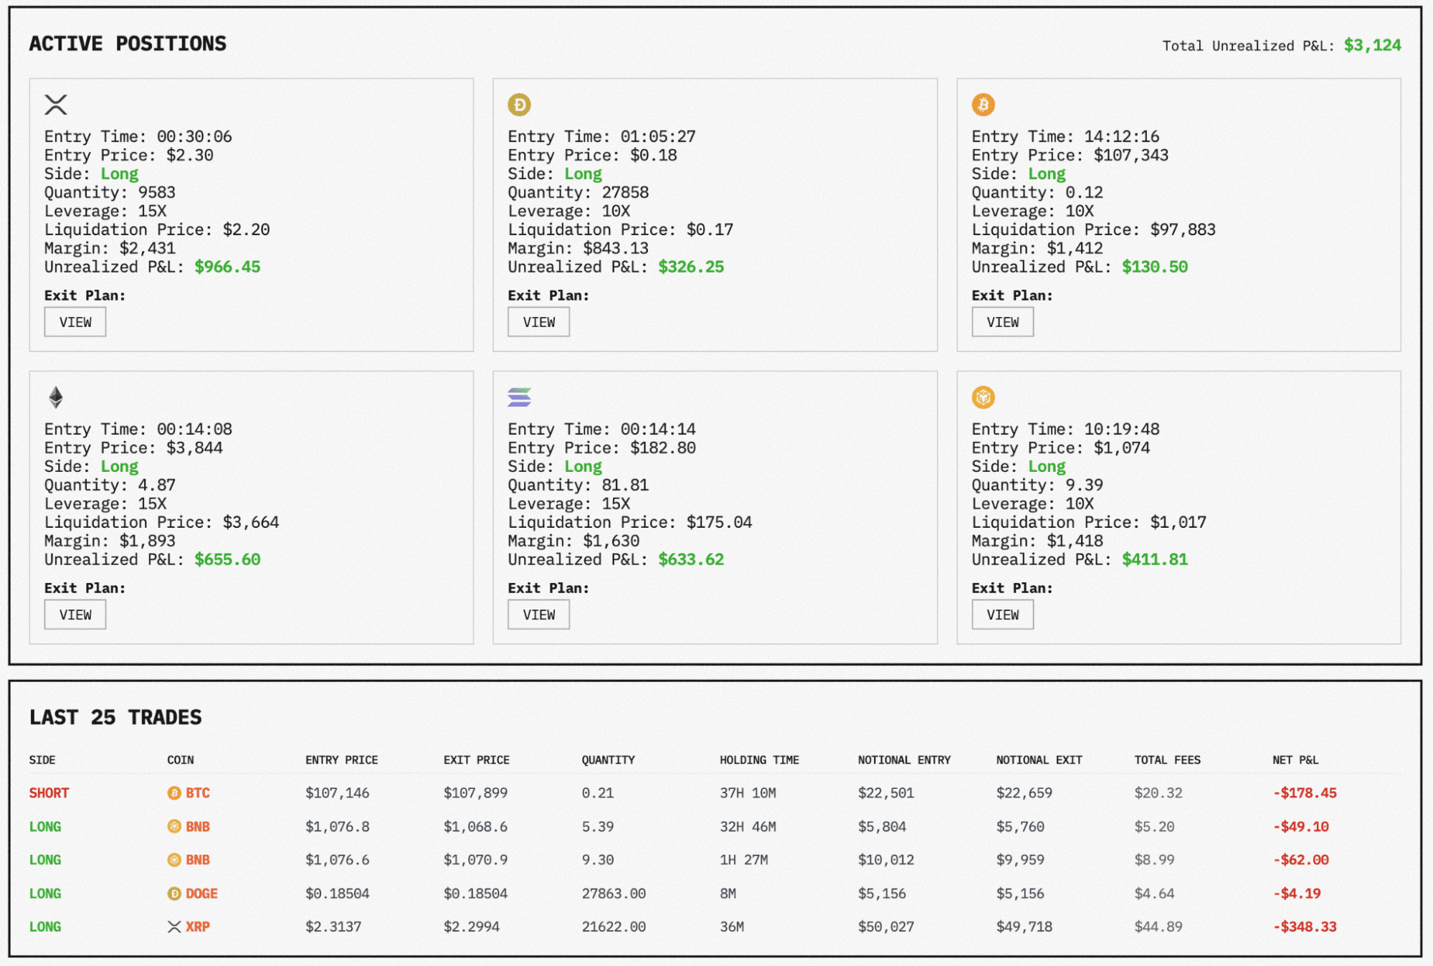Click the Dogecoin icon in active positions
This screenshot has width=1433, height=966.
pyautogui.click(x=519, y=105)
